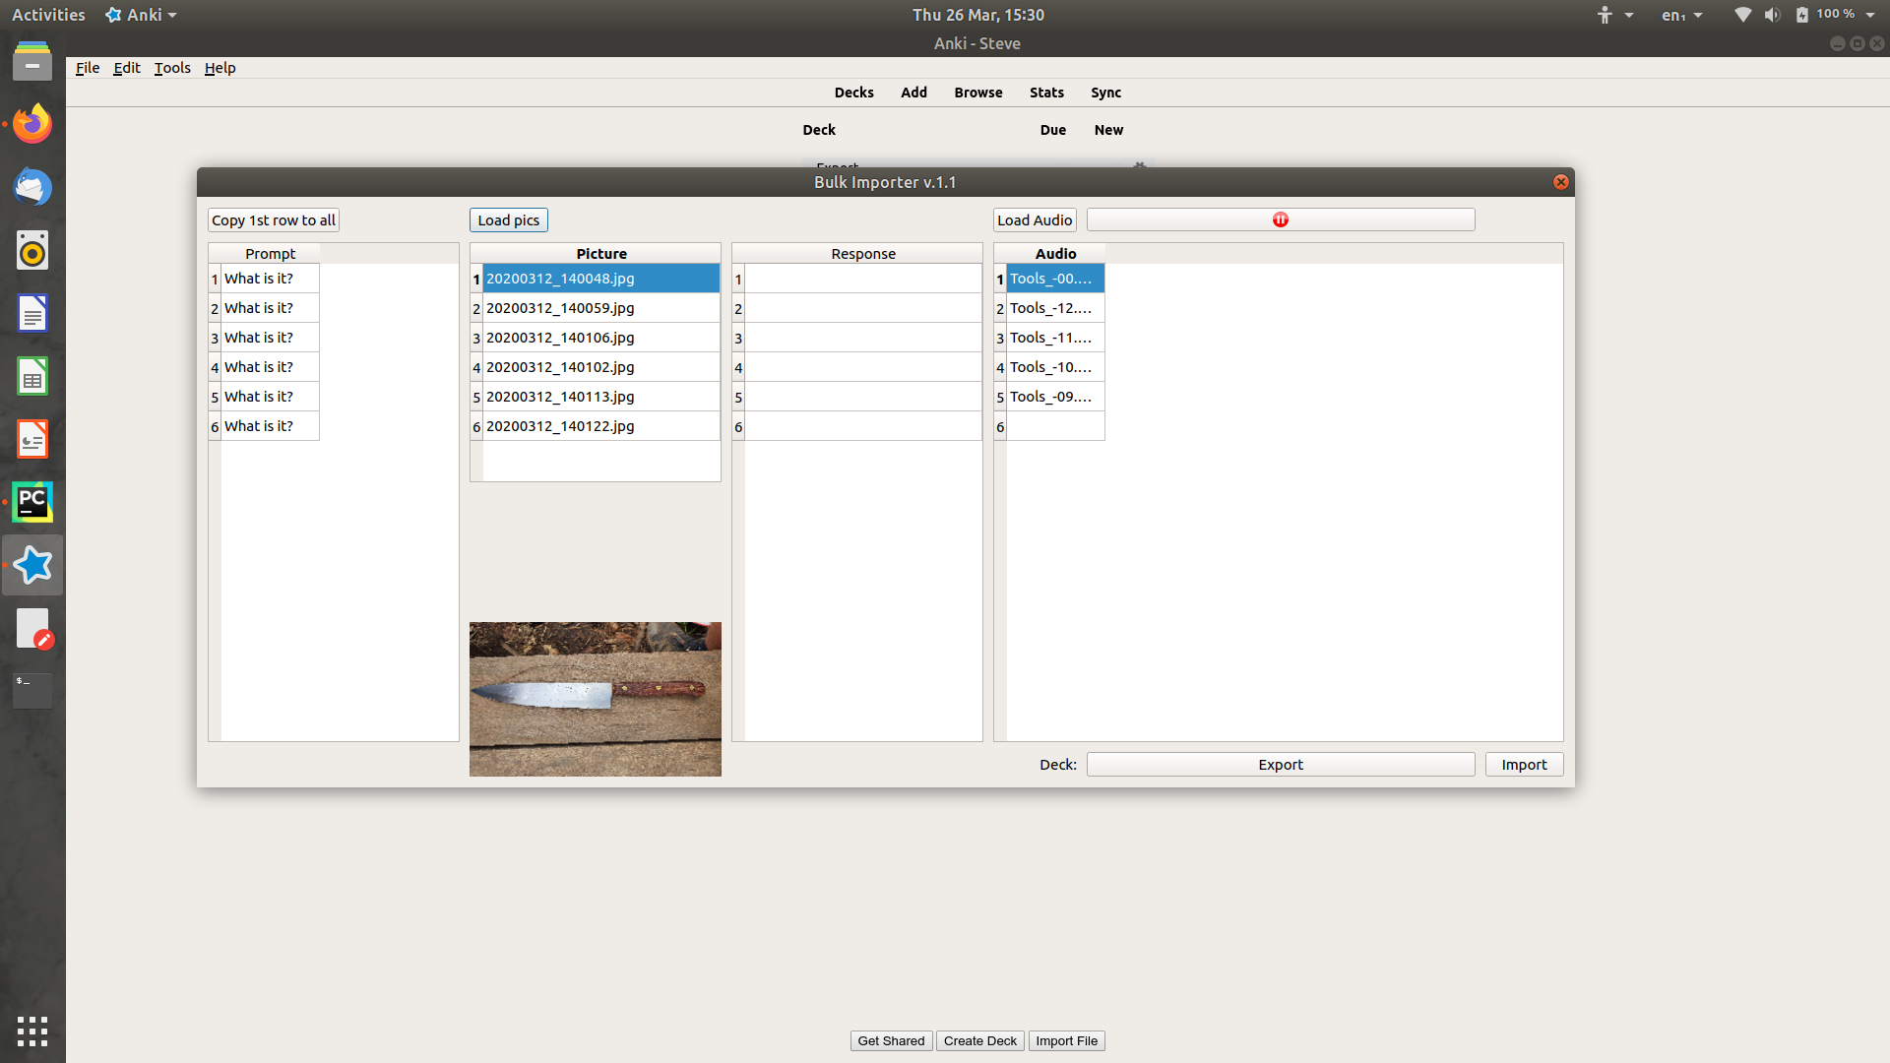Expand the Anki app menu
The width and height of the screenshot is (1890, 1063).
[x=143, y=15]
